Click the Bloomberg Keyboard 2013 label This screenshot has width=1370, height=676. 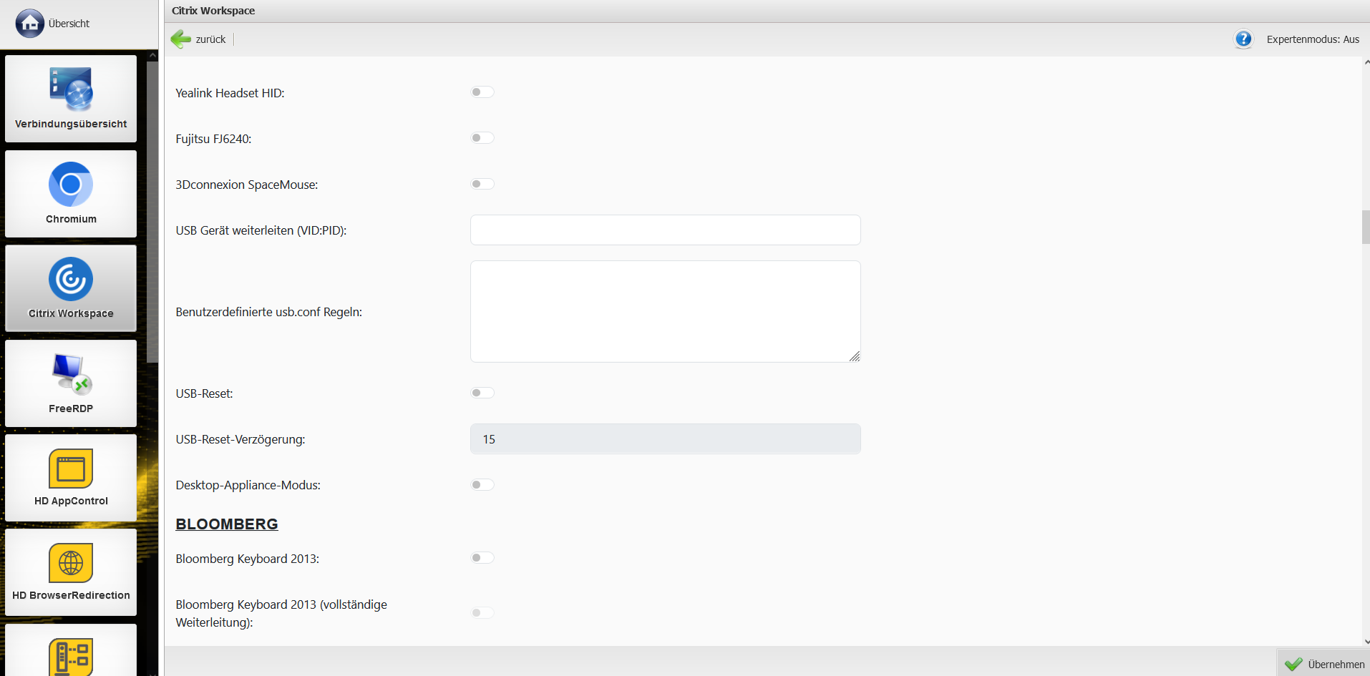coord(248,559)
